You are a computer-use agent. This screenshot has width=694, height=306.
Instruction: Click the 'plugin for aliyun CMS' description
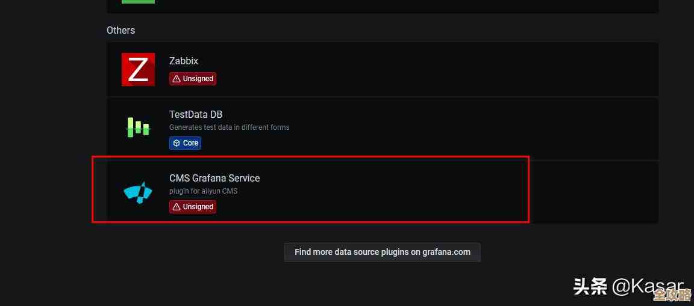(x=203, y=191)
